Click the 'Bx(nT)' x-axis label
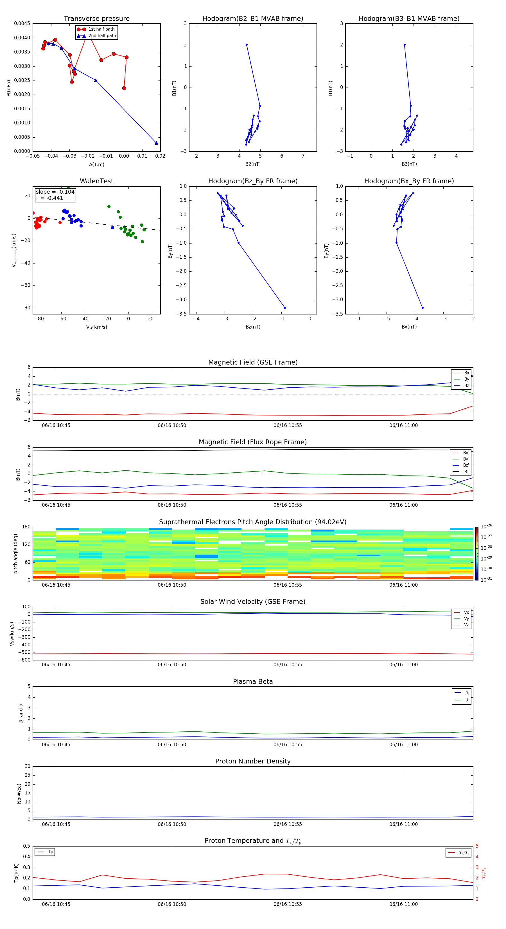The height and width of the screenshot is (929, 506). click(409, 327)
